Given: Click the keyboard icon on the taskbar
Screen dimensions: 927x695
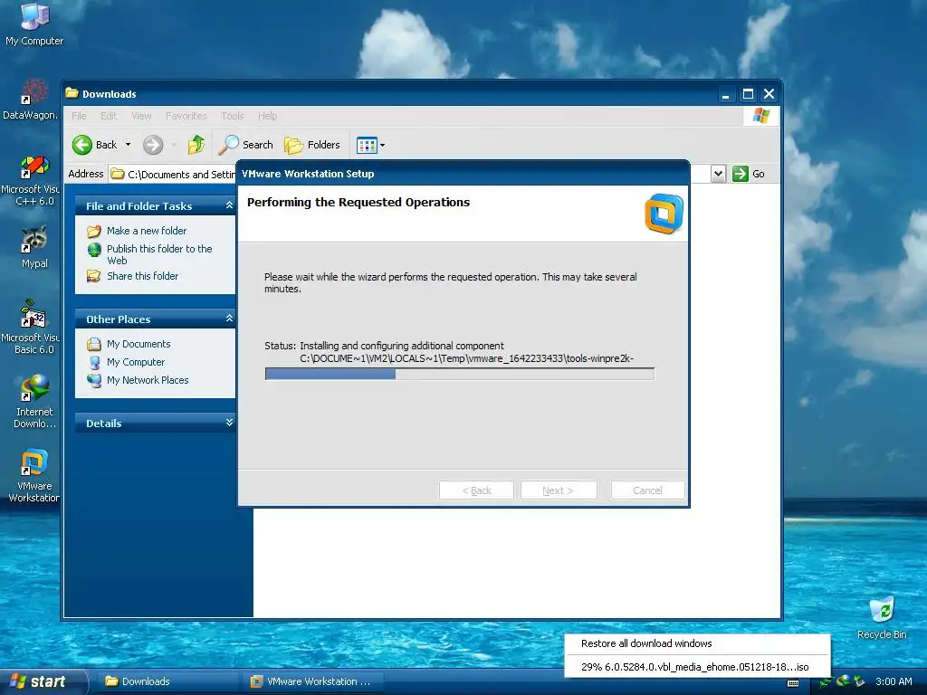Looking at the screenshot, I should pos(793,683).
